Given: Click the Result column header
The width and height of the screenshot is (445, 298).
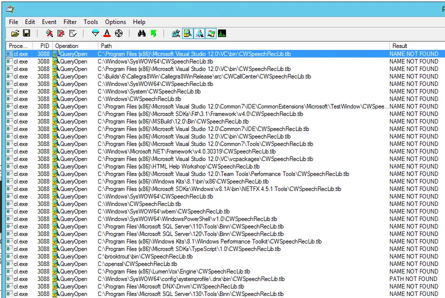Looking at the screenshot, I should coord(417,46).
